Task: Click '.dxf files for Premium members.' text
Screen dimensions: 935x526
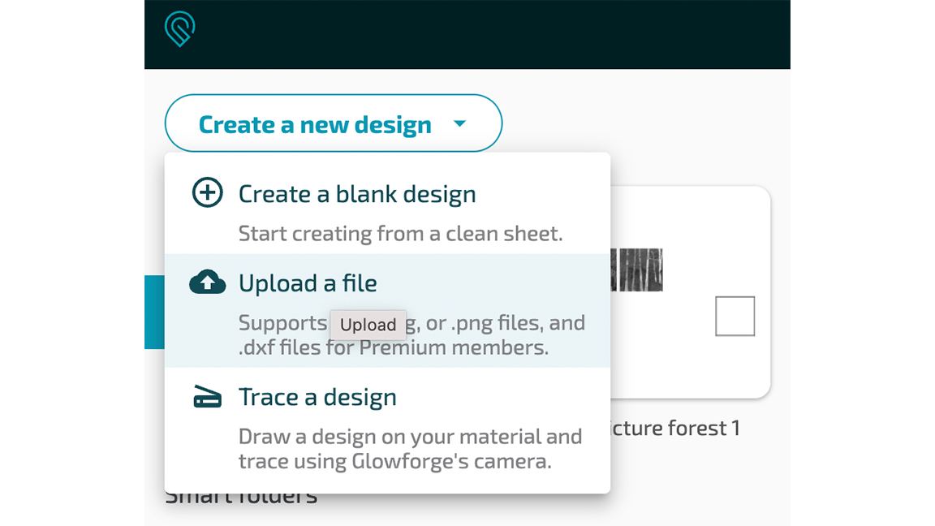Action: point(394,347)
